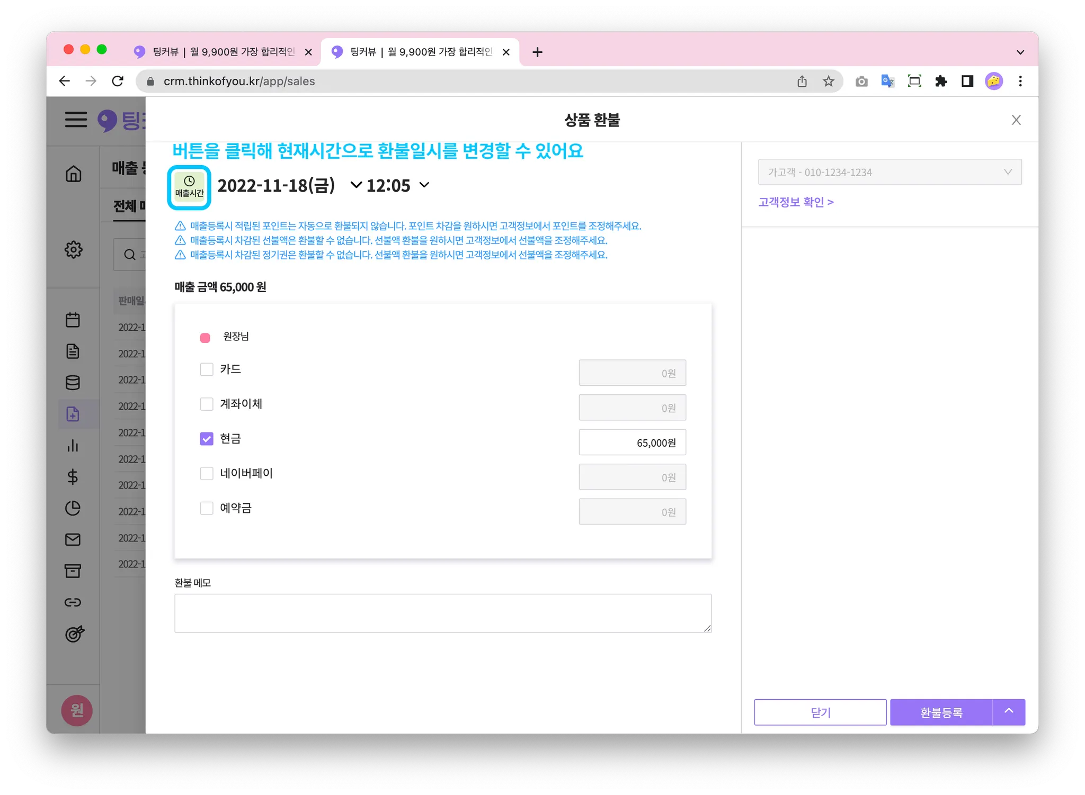Switch to the first browser tab

[223, 52]
